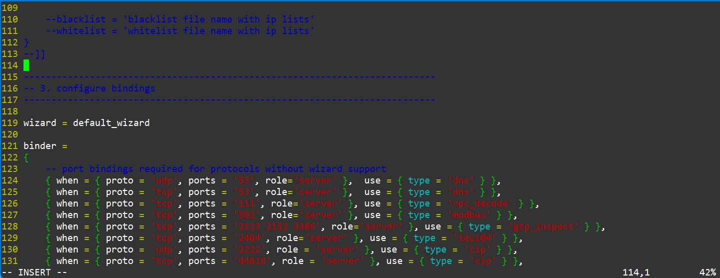Click line number 110 in the gutter

point(10,19)
